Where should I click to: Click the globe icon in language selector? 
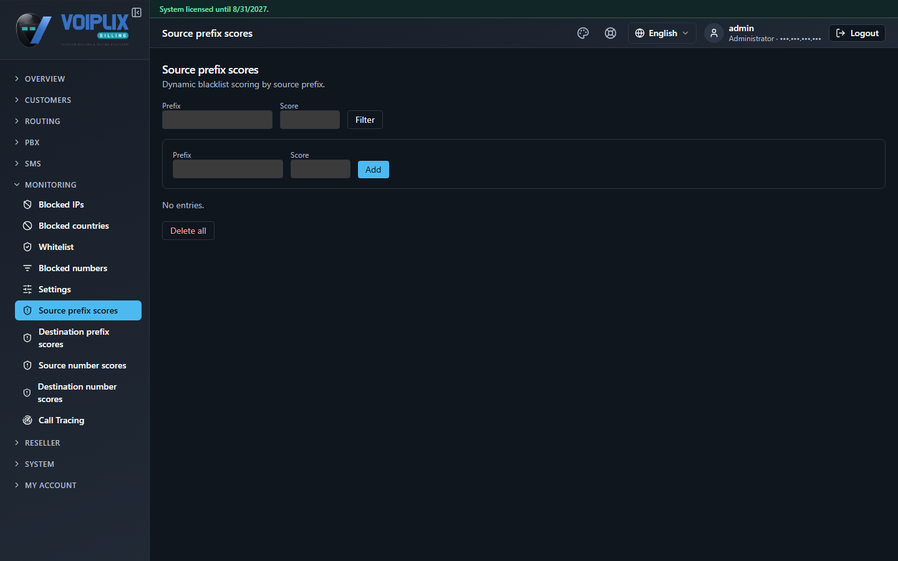pos(640,33)
